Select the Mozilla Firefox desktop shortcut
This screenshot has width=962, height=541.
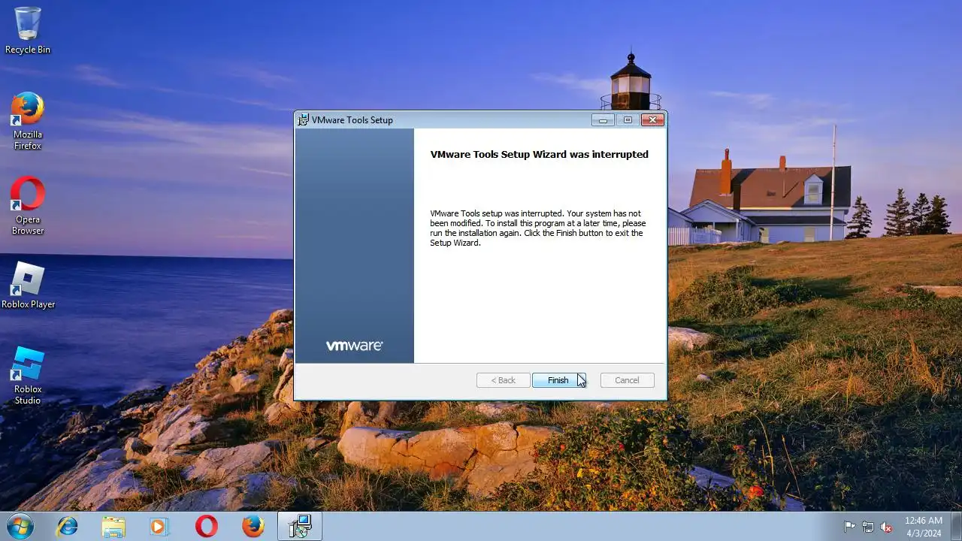tap(28, 120)
